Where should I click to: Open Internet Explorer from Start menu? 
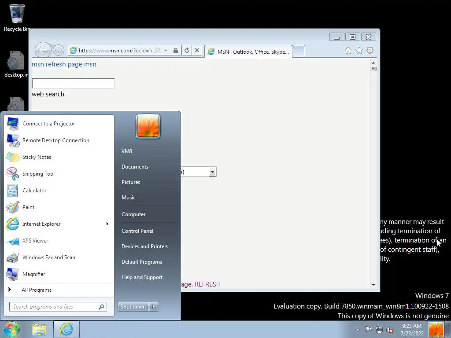pyautogui.click(x=55, y=224)
